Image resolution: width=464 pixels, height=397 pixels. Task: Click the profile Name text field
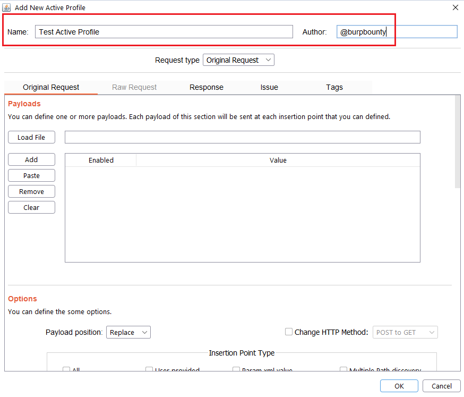click(x=164, y=32)
